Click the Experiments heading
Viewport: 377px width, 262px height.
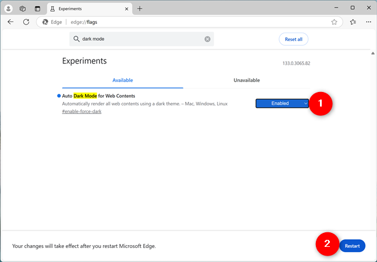tap(84, 61)
